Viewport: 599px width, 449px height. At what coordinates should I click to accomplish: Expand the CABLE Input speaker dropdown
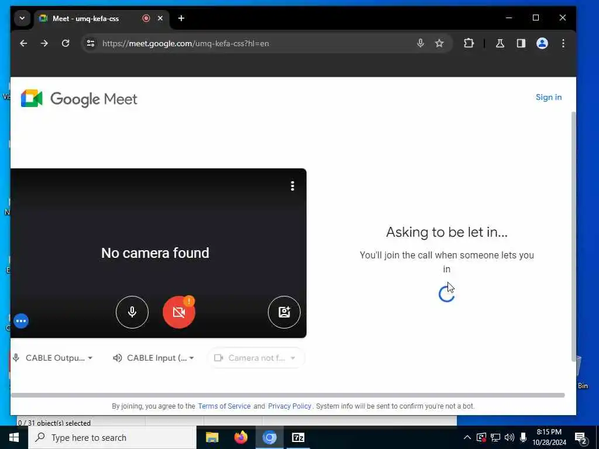click(x=154, y=358)
